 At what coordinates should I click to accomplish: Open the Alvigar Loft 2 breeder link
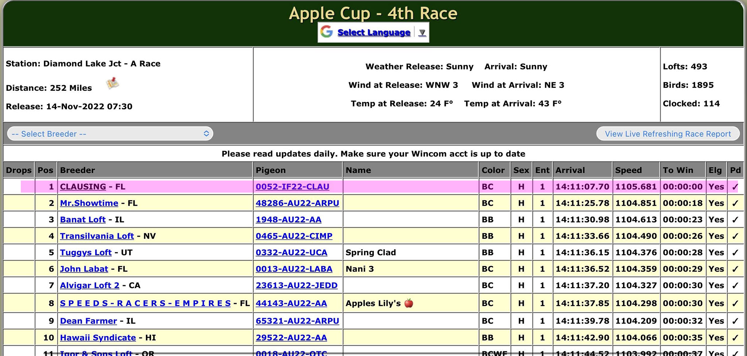90,285
